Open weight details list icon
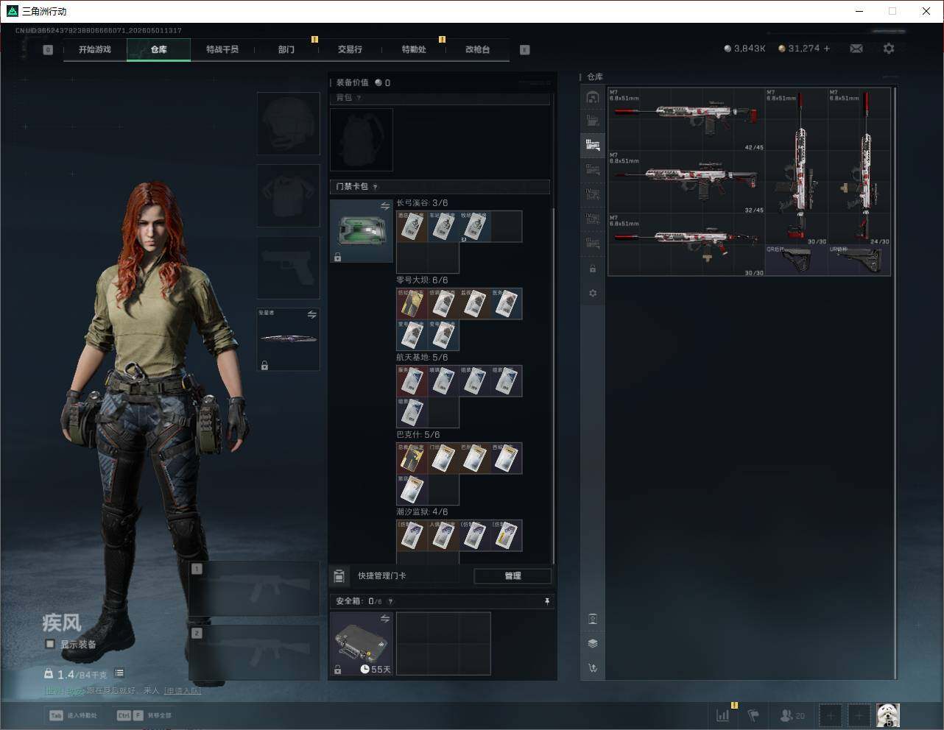The width and height of the screenshot is (944, 730). click(119, 673)
